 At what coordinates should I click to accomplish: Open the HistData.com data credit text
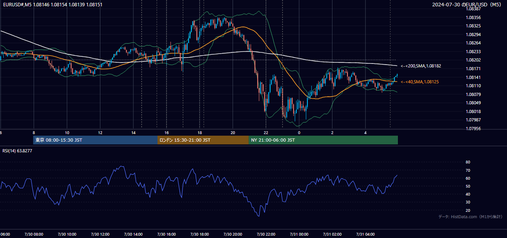point(471,217)
